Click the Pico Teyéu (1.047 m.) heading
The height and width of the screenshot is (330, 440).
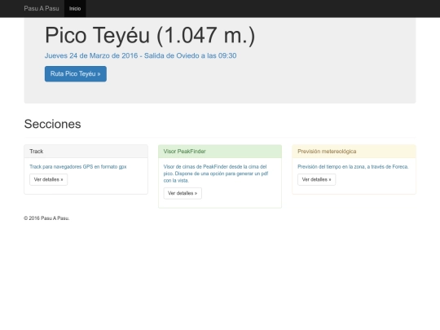click(x=150, y=35)
